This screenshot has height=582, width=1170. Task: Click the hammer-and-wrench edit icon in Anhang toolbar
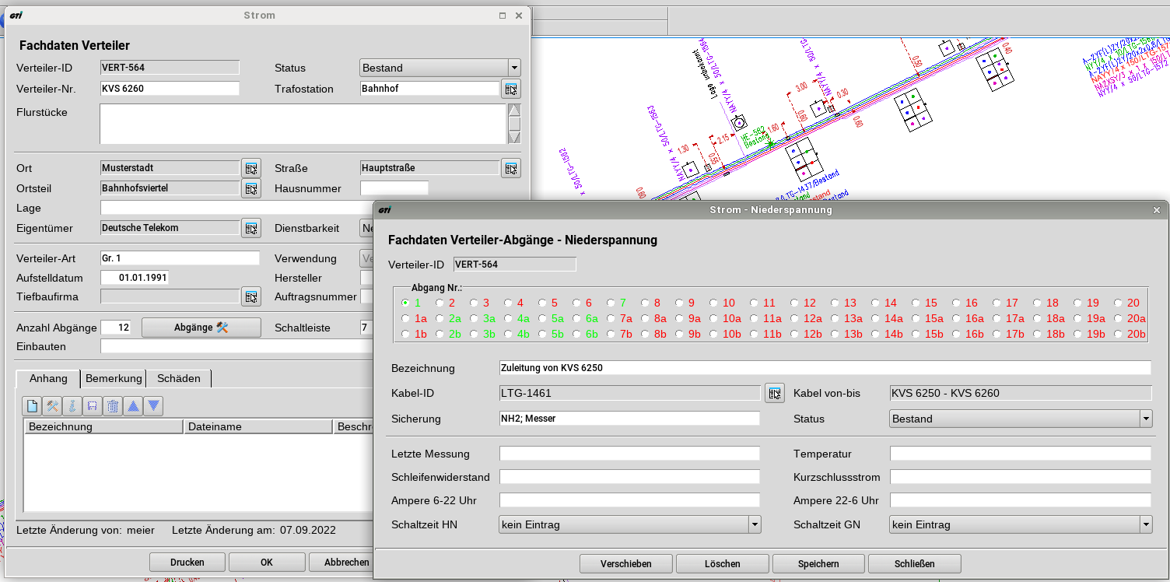(52, 405)
